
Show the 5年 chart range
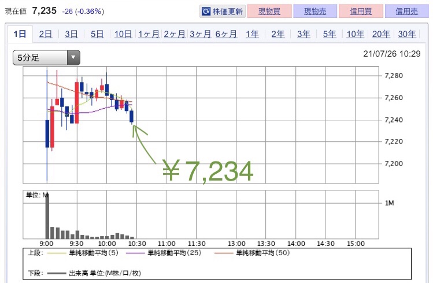pos(330,34)
